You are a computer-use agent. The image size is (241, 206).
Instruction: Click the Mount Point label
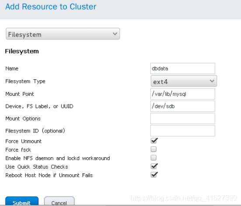coord(20,94)
